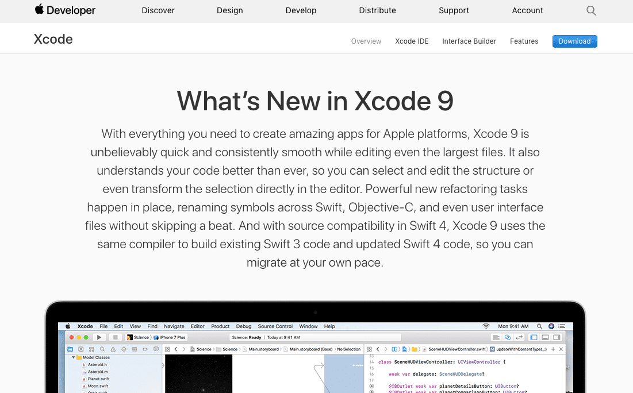Open File menu in the screenshot menubar

tap(103, 326)
